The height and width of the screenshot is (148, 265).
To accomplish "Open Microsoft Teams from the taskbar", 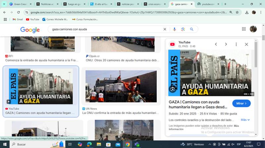I will click(x=137, y=144).
